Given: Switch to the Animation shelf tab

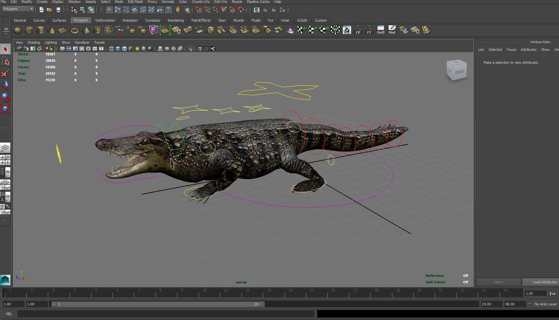Looking at the screenshot, I should click(x=130, y=20).
